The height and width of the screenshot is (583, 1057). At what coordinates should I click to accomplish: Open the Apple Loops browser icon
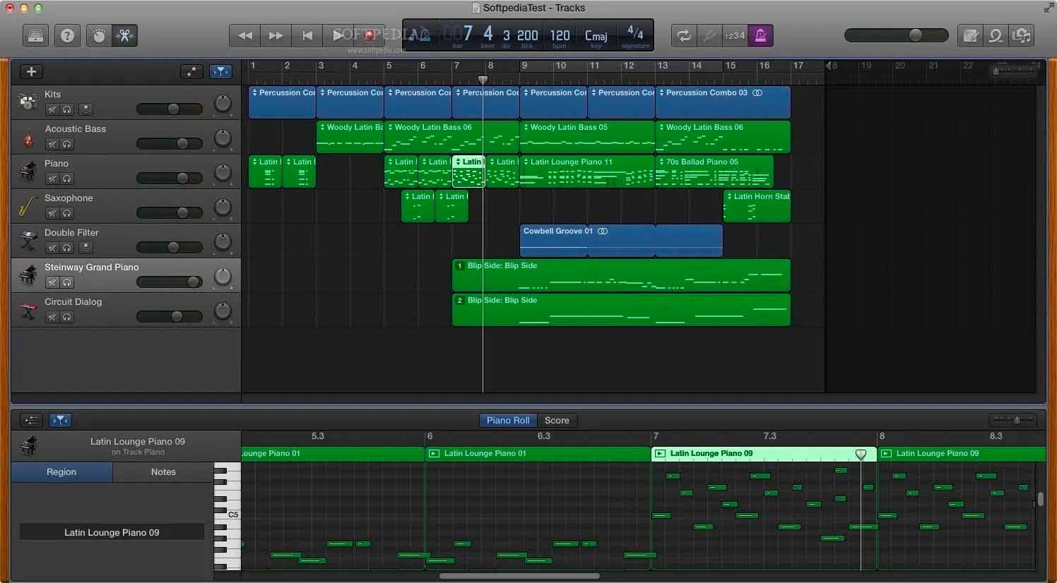(x=996, y=35)
